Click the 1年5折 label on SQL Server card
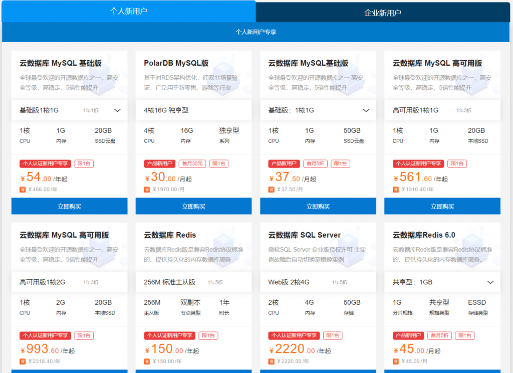This screenshot has width=513, height=373. click(340, 283)
